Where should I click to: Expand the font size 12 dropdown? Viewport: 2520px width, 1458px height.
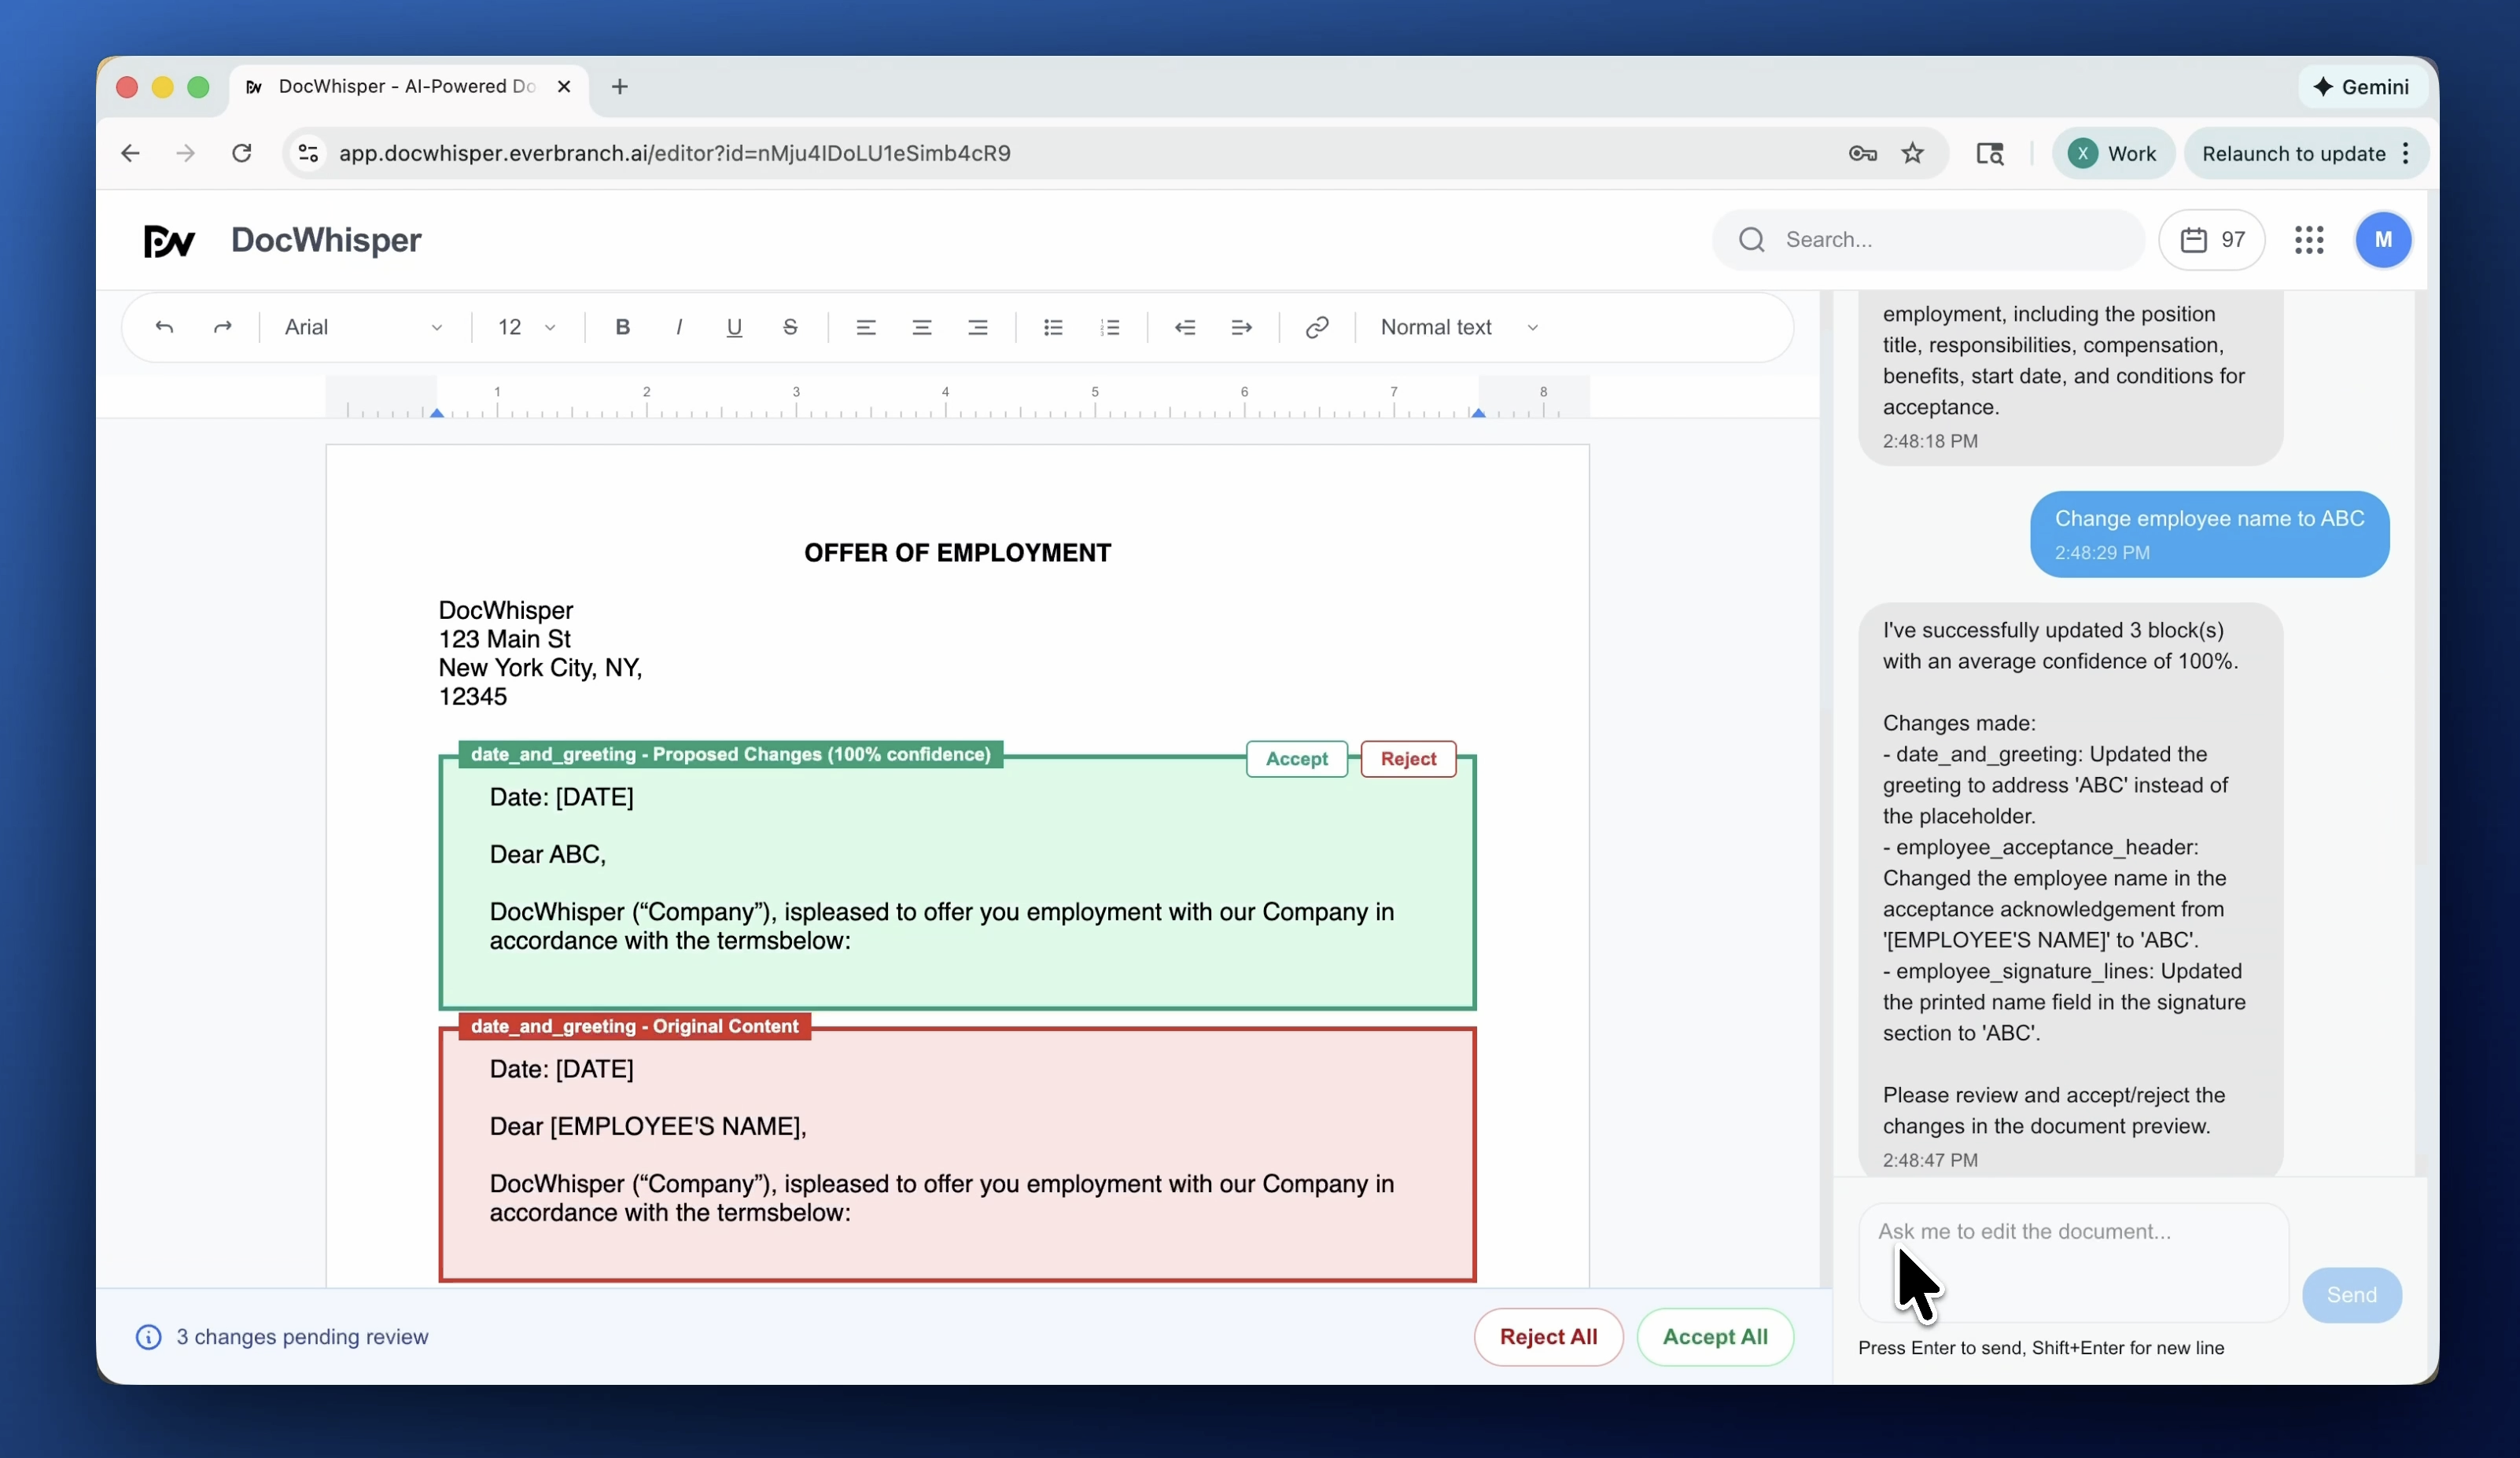[527, 327]
